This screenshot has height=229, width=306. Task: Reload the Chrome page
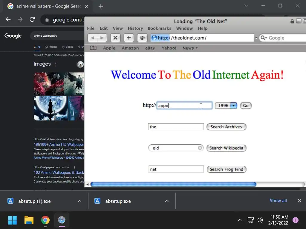32,19
